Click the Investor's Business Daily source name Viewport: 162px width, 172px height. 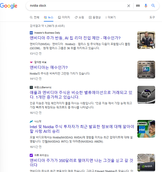point(47,33)
